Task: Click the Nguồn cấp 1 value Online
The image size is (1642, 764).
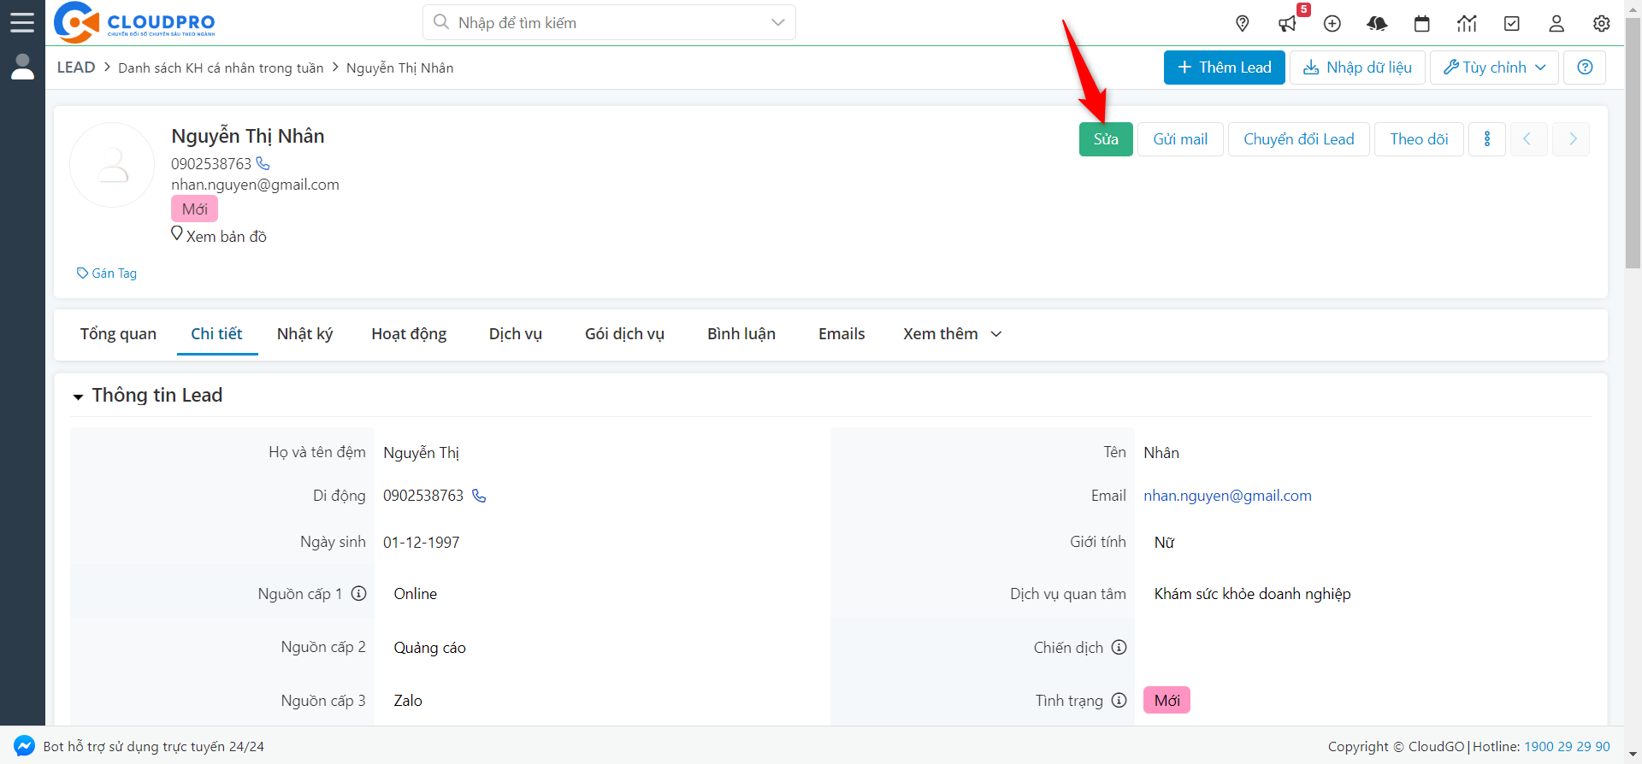Action: (x=416, y=594)
